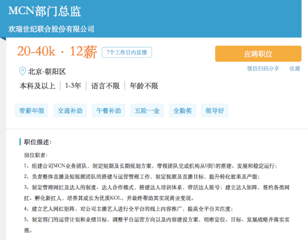
Task: Select the 领导好 benefit tag
Action: click(215, 111)
